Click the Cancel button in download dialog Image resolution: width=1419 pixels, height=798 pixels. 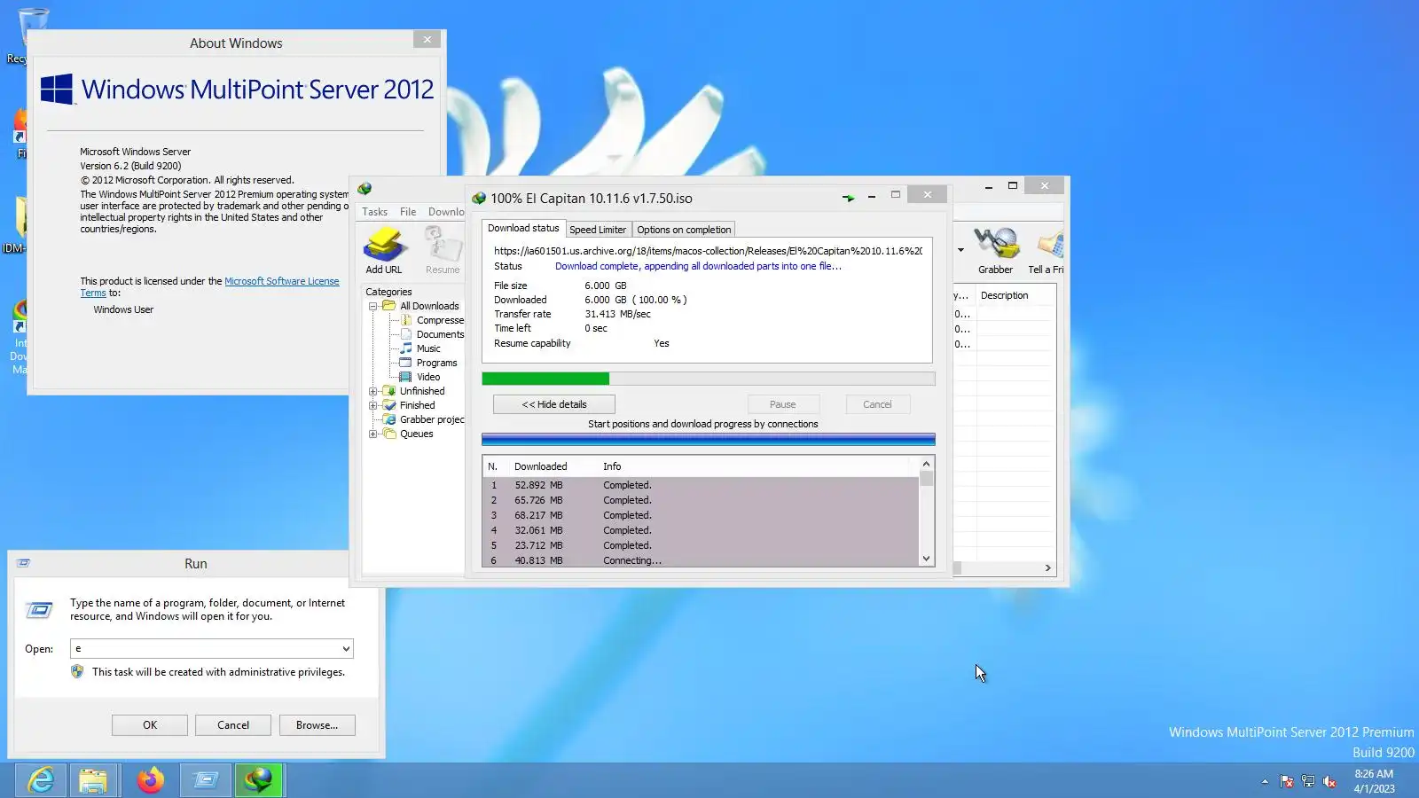877,404
